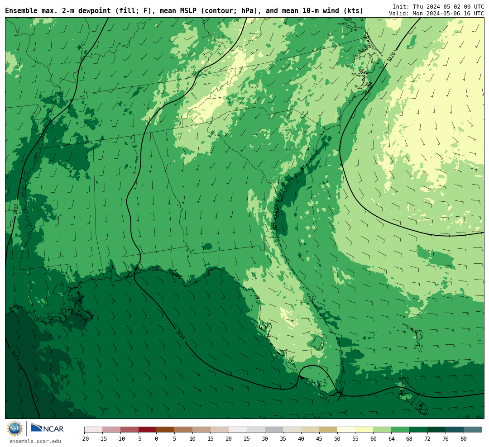Click the 1016 contour label

pos(181,335)
